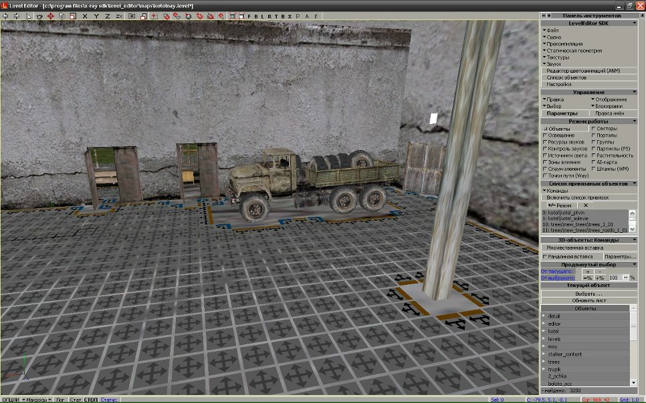Open the Параметры tab
The image size is (646, 403).
point(563,113)
